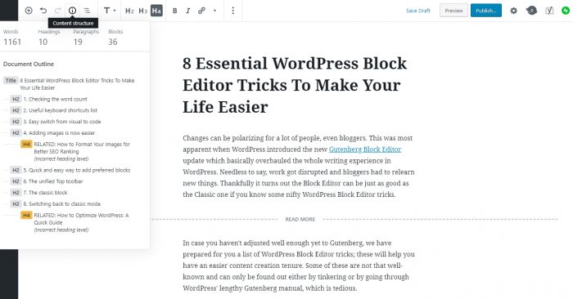Click the Preview button
This screenshot has width=573, height=299.
453,11
